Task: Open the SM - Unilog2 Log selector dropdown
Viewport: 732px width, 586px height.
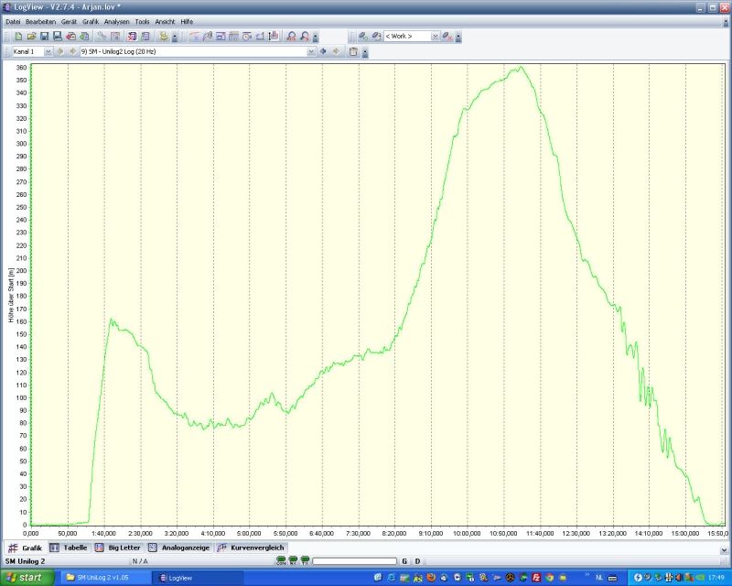Action: tap(311, 52)
